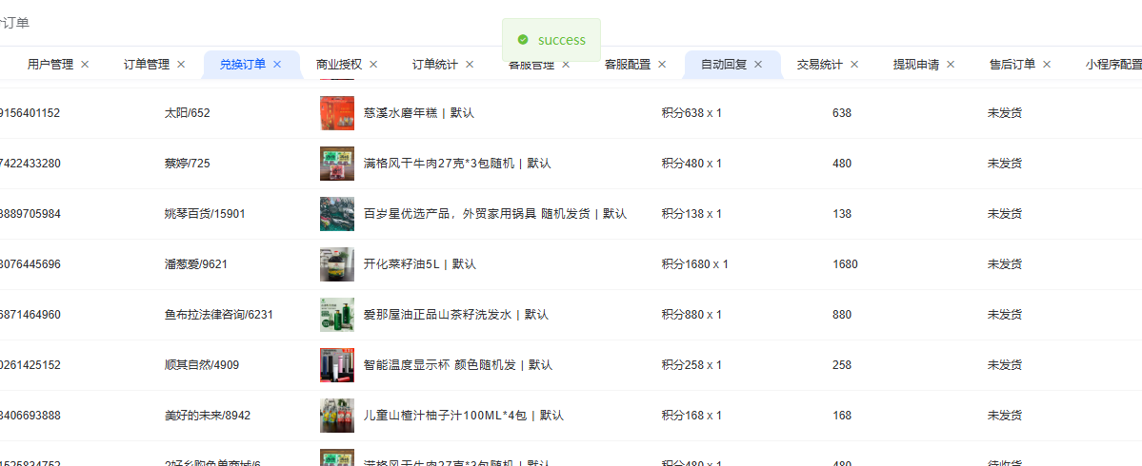Close the 订单统计 tab
Image resolution: width=1142 pixels, height=466 pixels.
pos(470,64)
